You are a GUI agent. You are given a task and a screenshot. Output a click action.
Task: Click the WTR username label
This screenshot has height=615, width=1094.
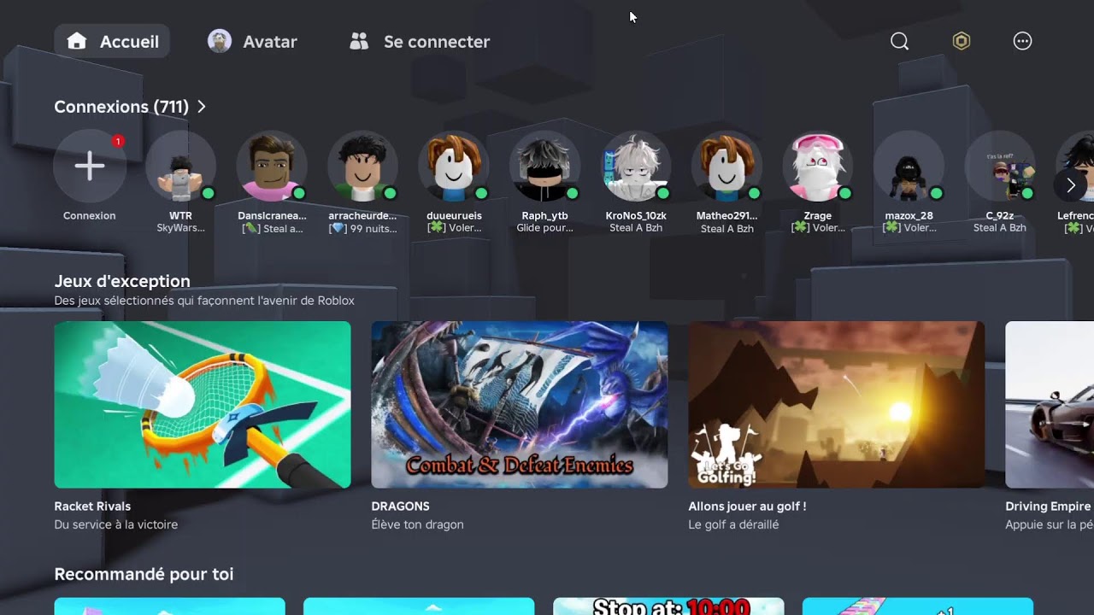tap(180, 216)
